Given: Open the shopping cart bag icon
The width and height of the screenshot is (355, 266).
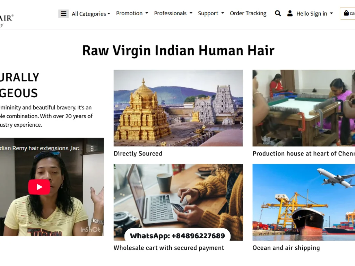Looking at the screenshot, I should 346,13.
